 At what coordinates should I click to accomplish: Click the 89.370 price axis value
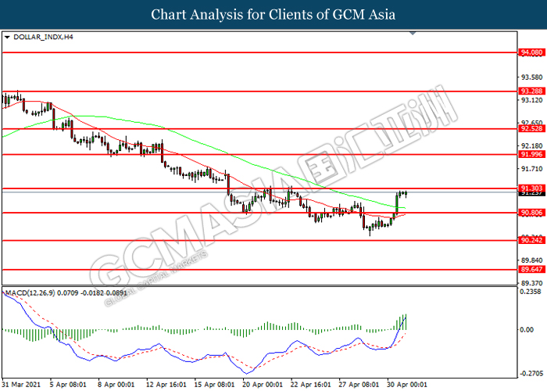pyautogui.click(x=531, y=283)
